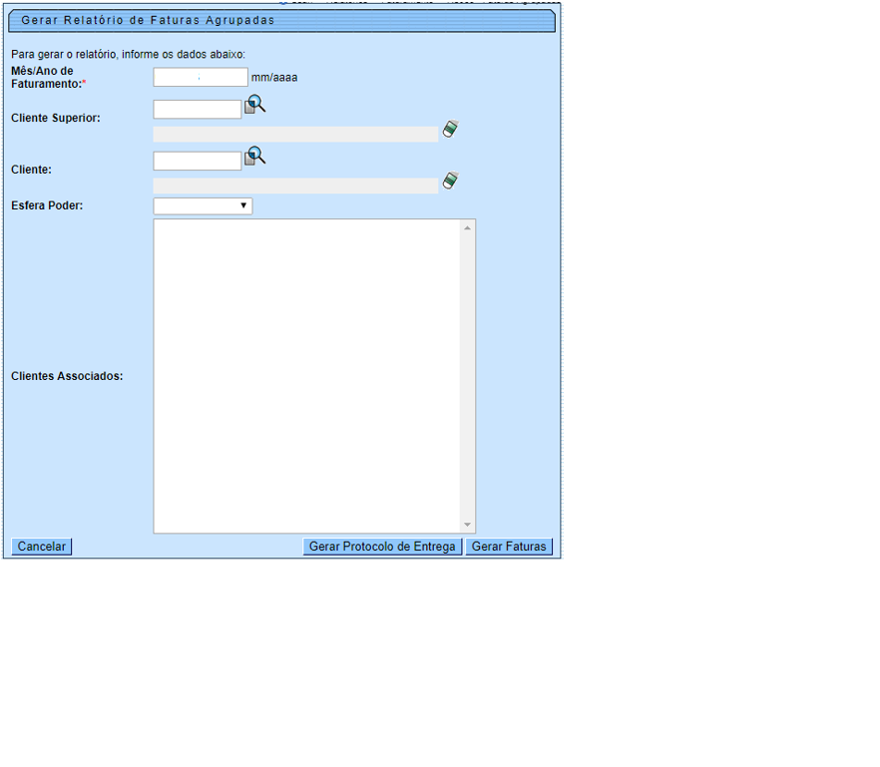This screenshot has width=880, height=767.
Task: Cancel the report form
Action: [42, 547]
